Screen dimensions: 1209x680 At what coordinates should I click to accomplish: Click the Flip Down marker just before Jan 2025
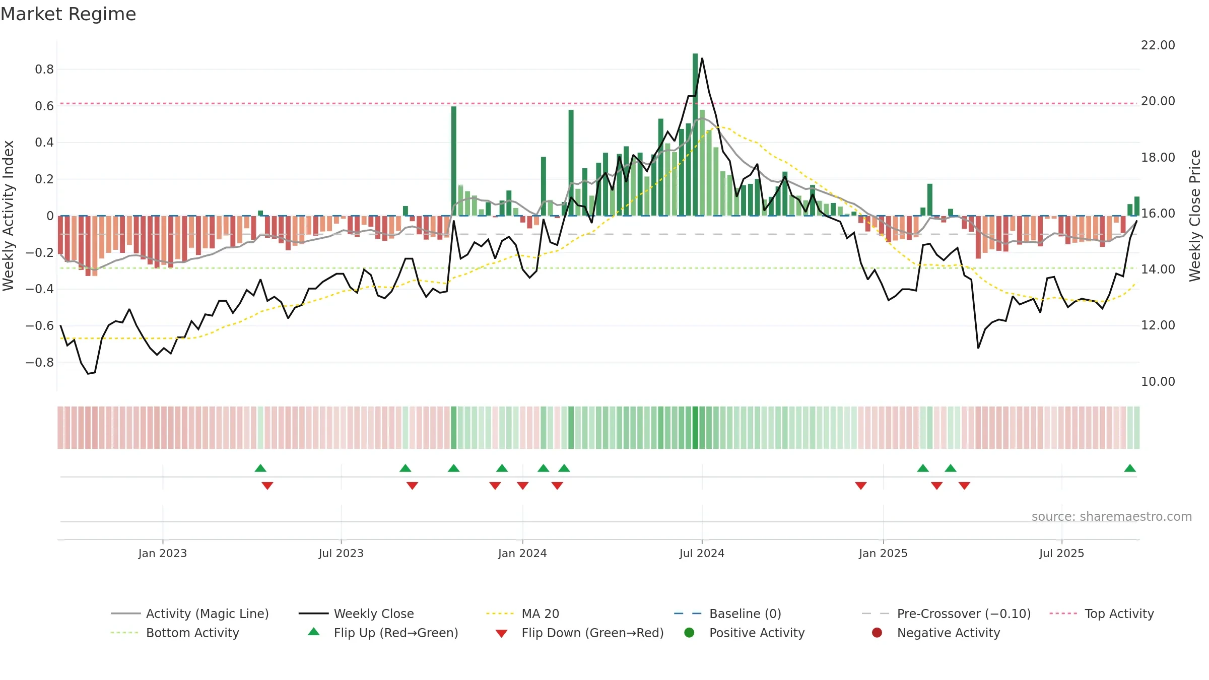pos(861,486)
